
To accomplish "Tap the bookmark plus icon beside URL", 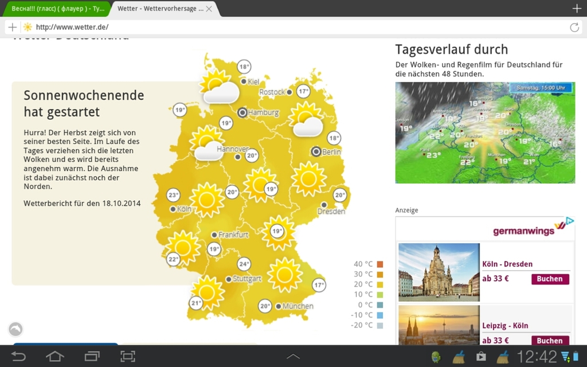I will pyautogui.click(x=13, y=27).
